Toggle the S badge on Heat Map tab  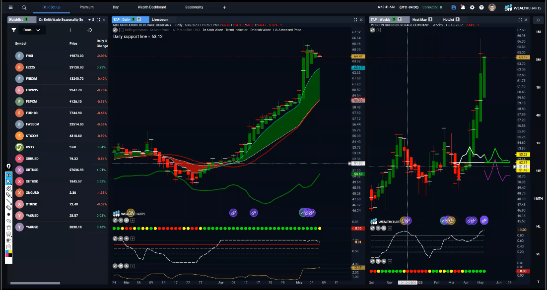click(430, 20)
